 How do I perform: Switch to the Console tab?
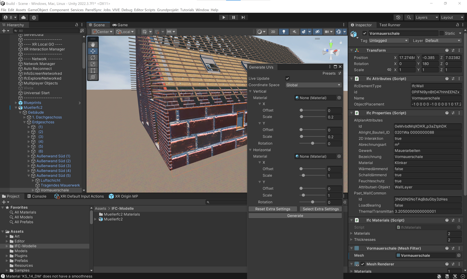click(x=37, y=196)
